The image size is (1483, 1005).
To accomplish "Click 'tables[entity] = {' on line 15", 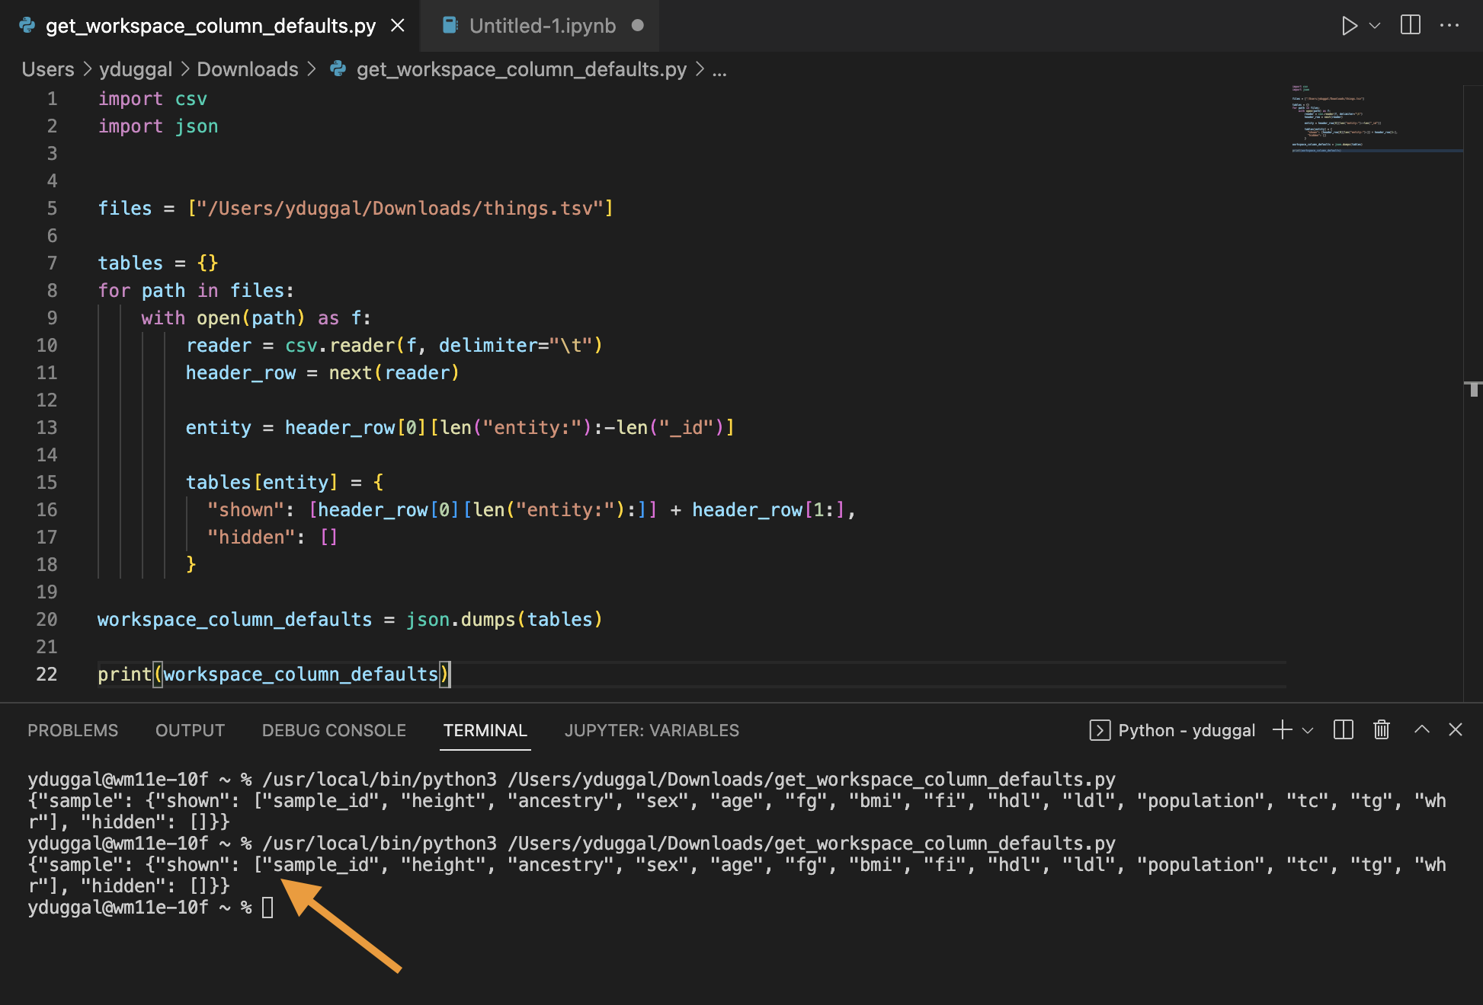I will pyautogui.click(x=284, y=483).
